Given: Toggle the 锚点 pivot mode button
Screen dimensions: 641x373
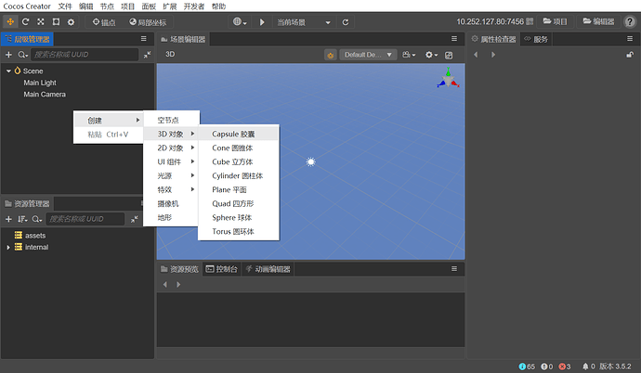Looking at the screenshot, I should 104,22.
